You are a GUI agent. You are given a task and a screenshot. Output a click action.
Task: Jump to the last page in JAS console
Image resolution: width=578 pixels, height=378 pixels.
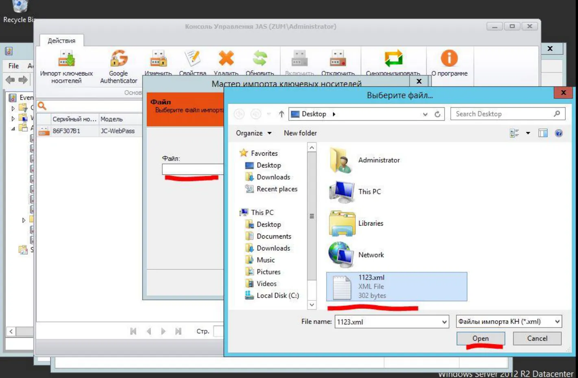(178, 331)
